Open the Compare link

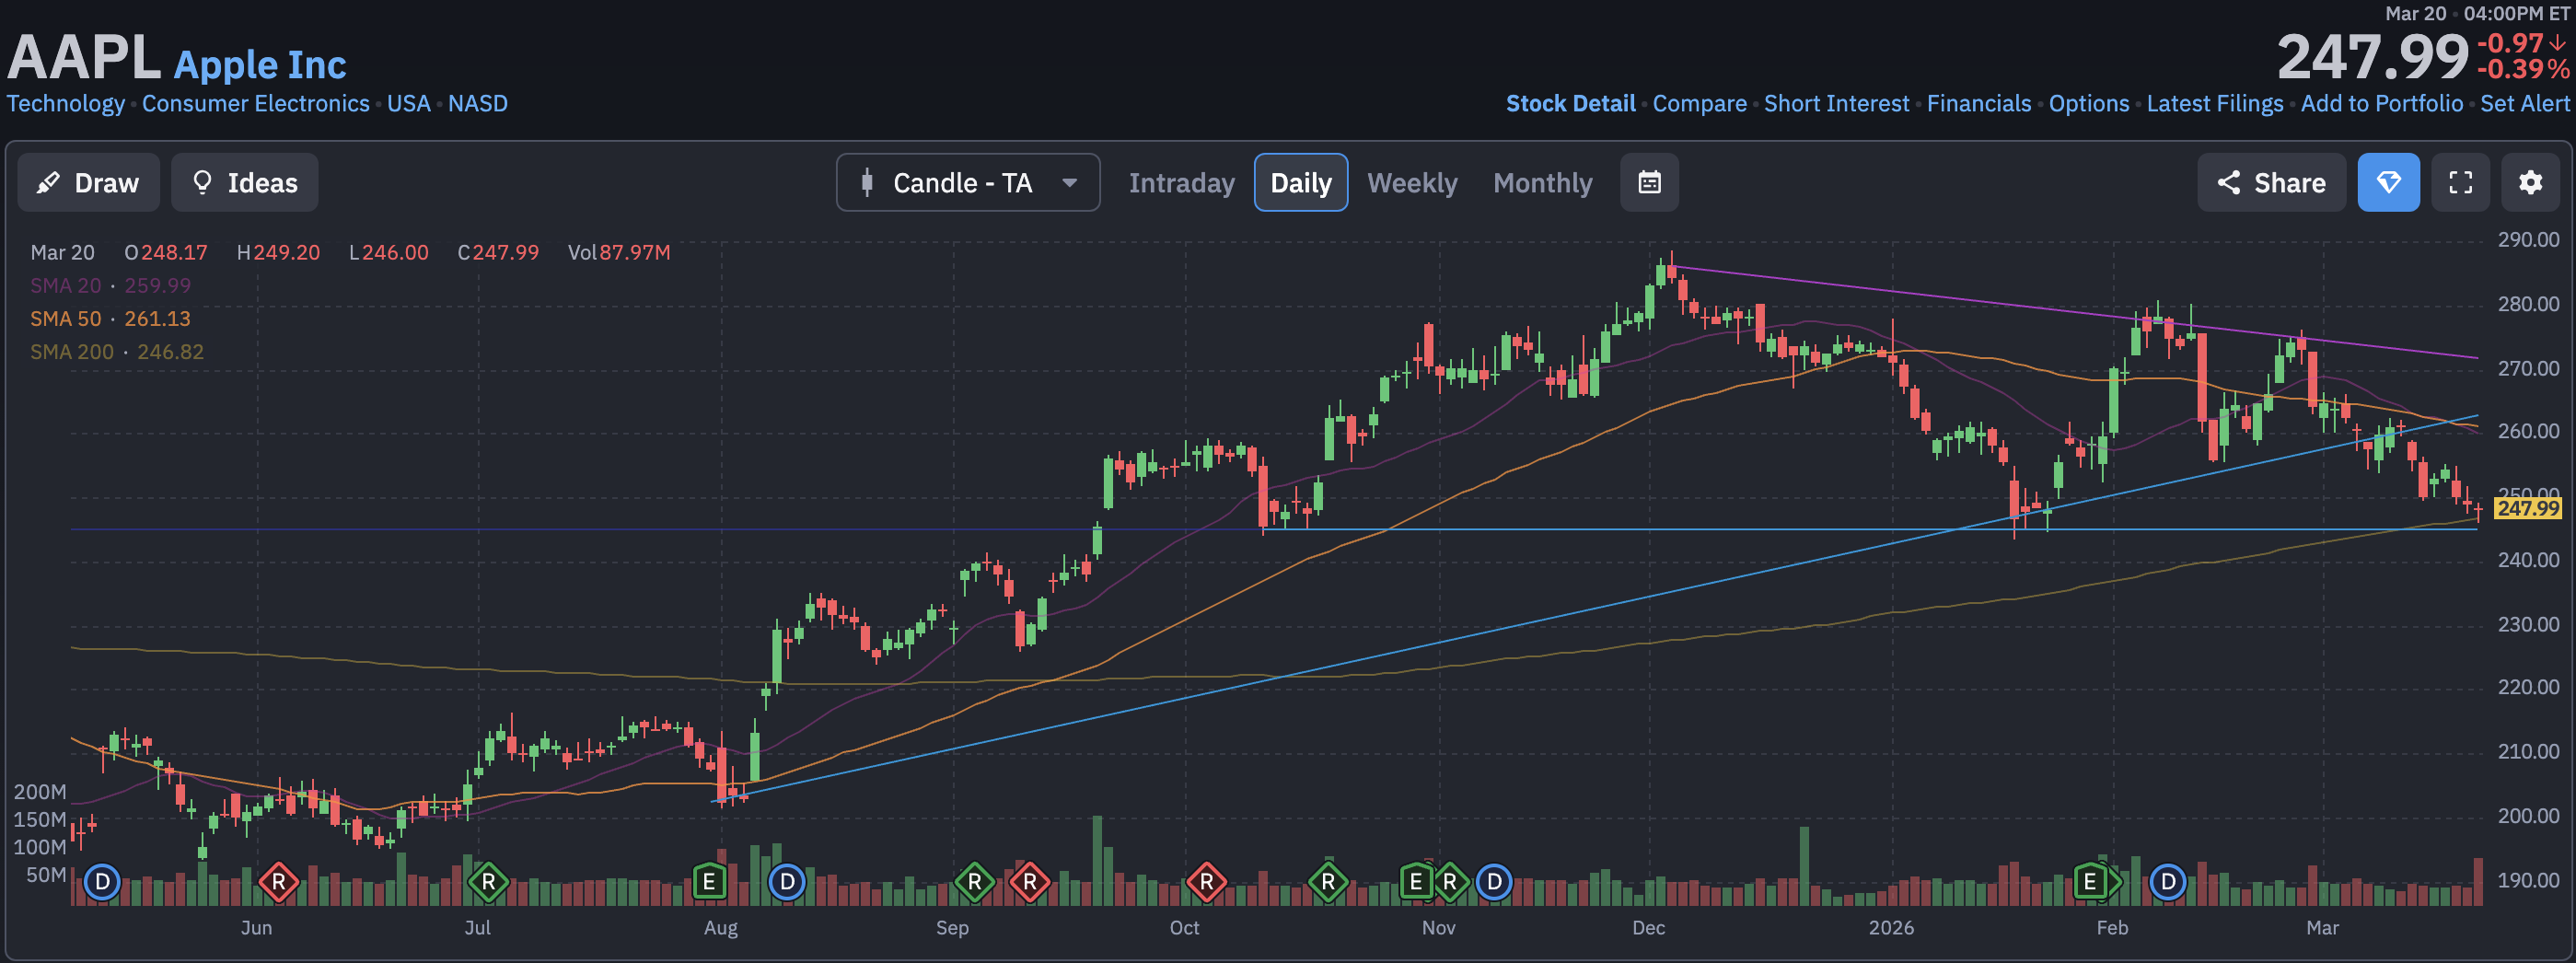(1699, 103)
